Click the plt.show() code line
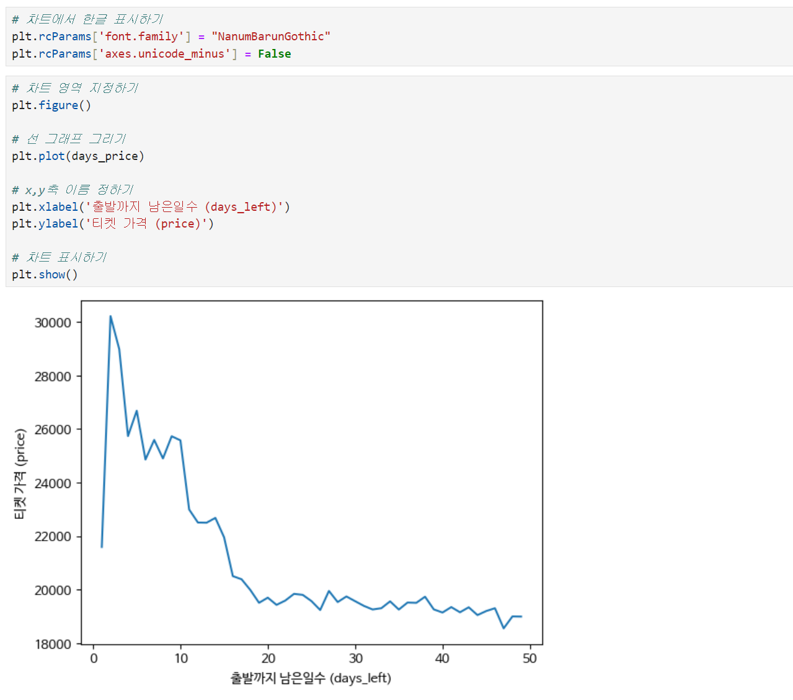793x700 pixels. click(x=45, y=275)
